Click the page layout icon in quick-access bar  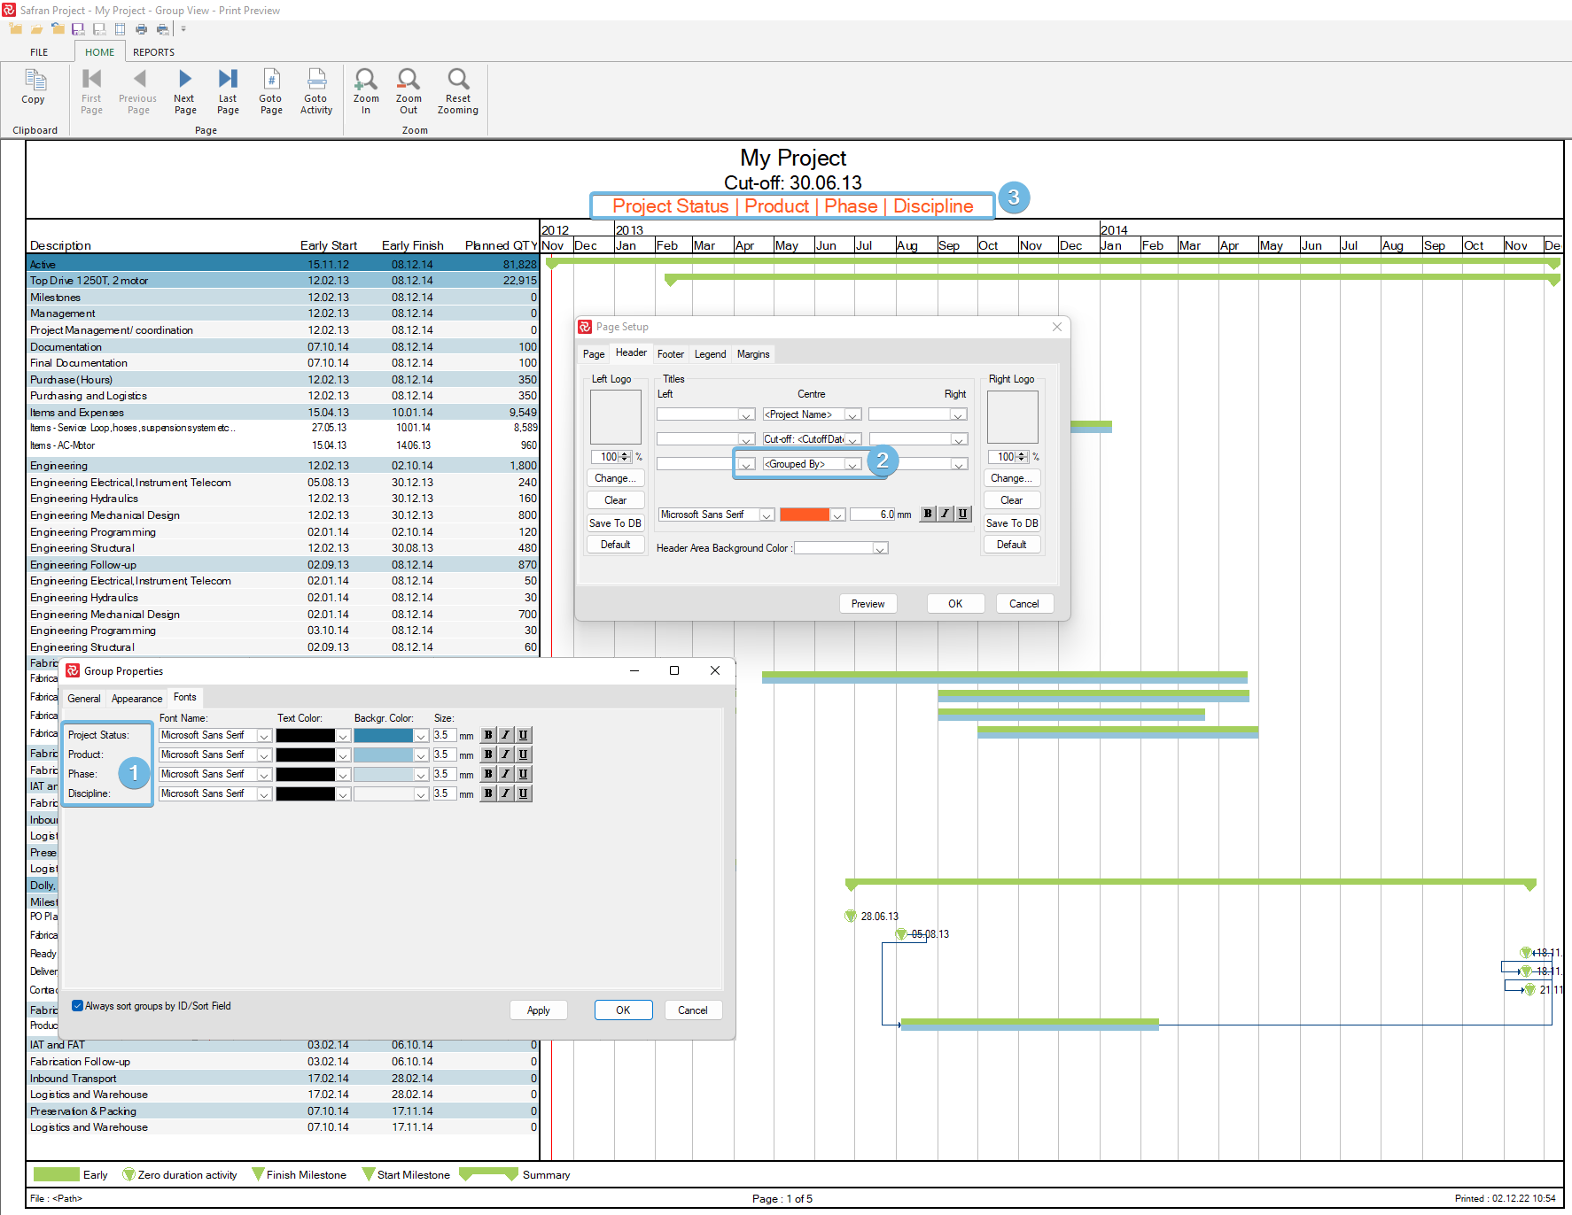point(121,29)
